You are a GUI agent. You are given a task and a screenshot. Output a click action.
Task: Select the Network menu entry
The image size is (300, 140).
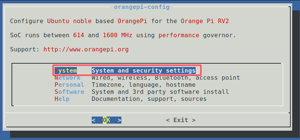(67, 78)
